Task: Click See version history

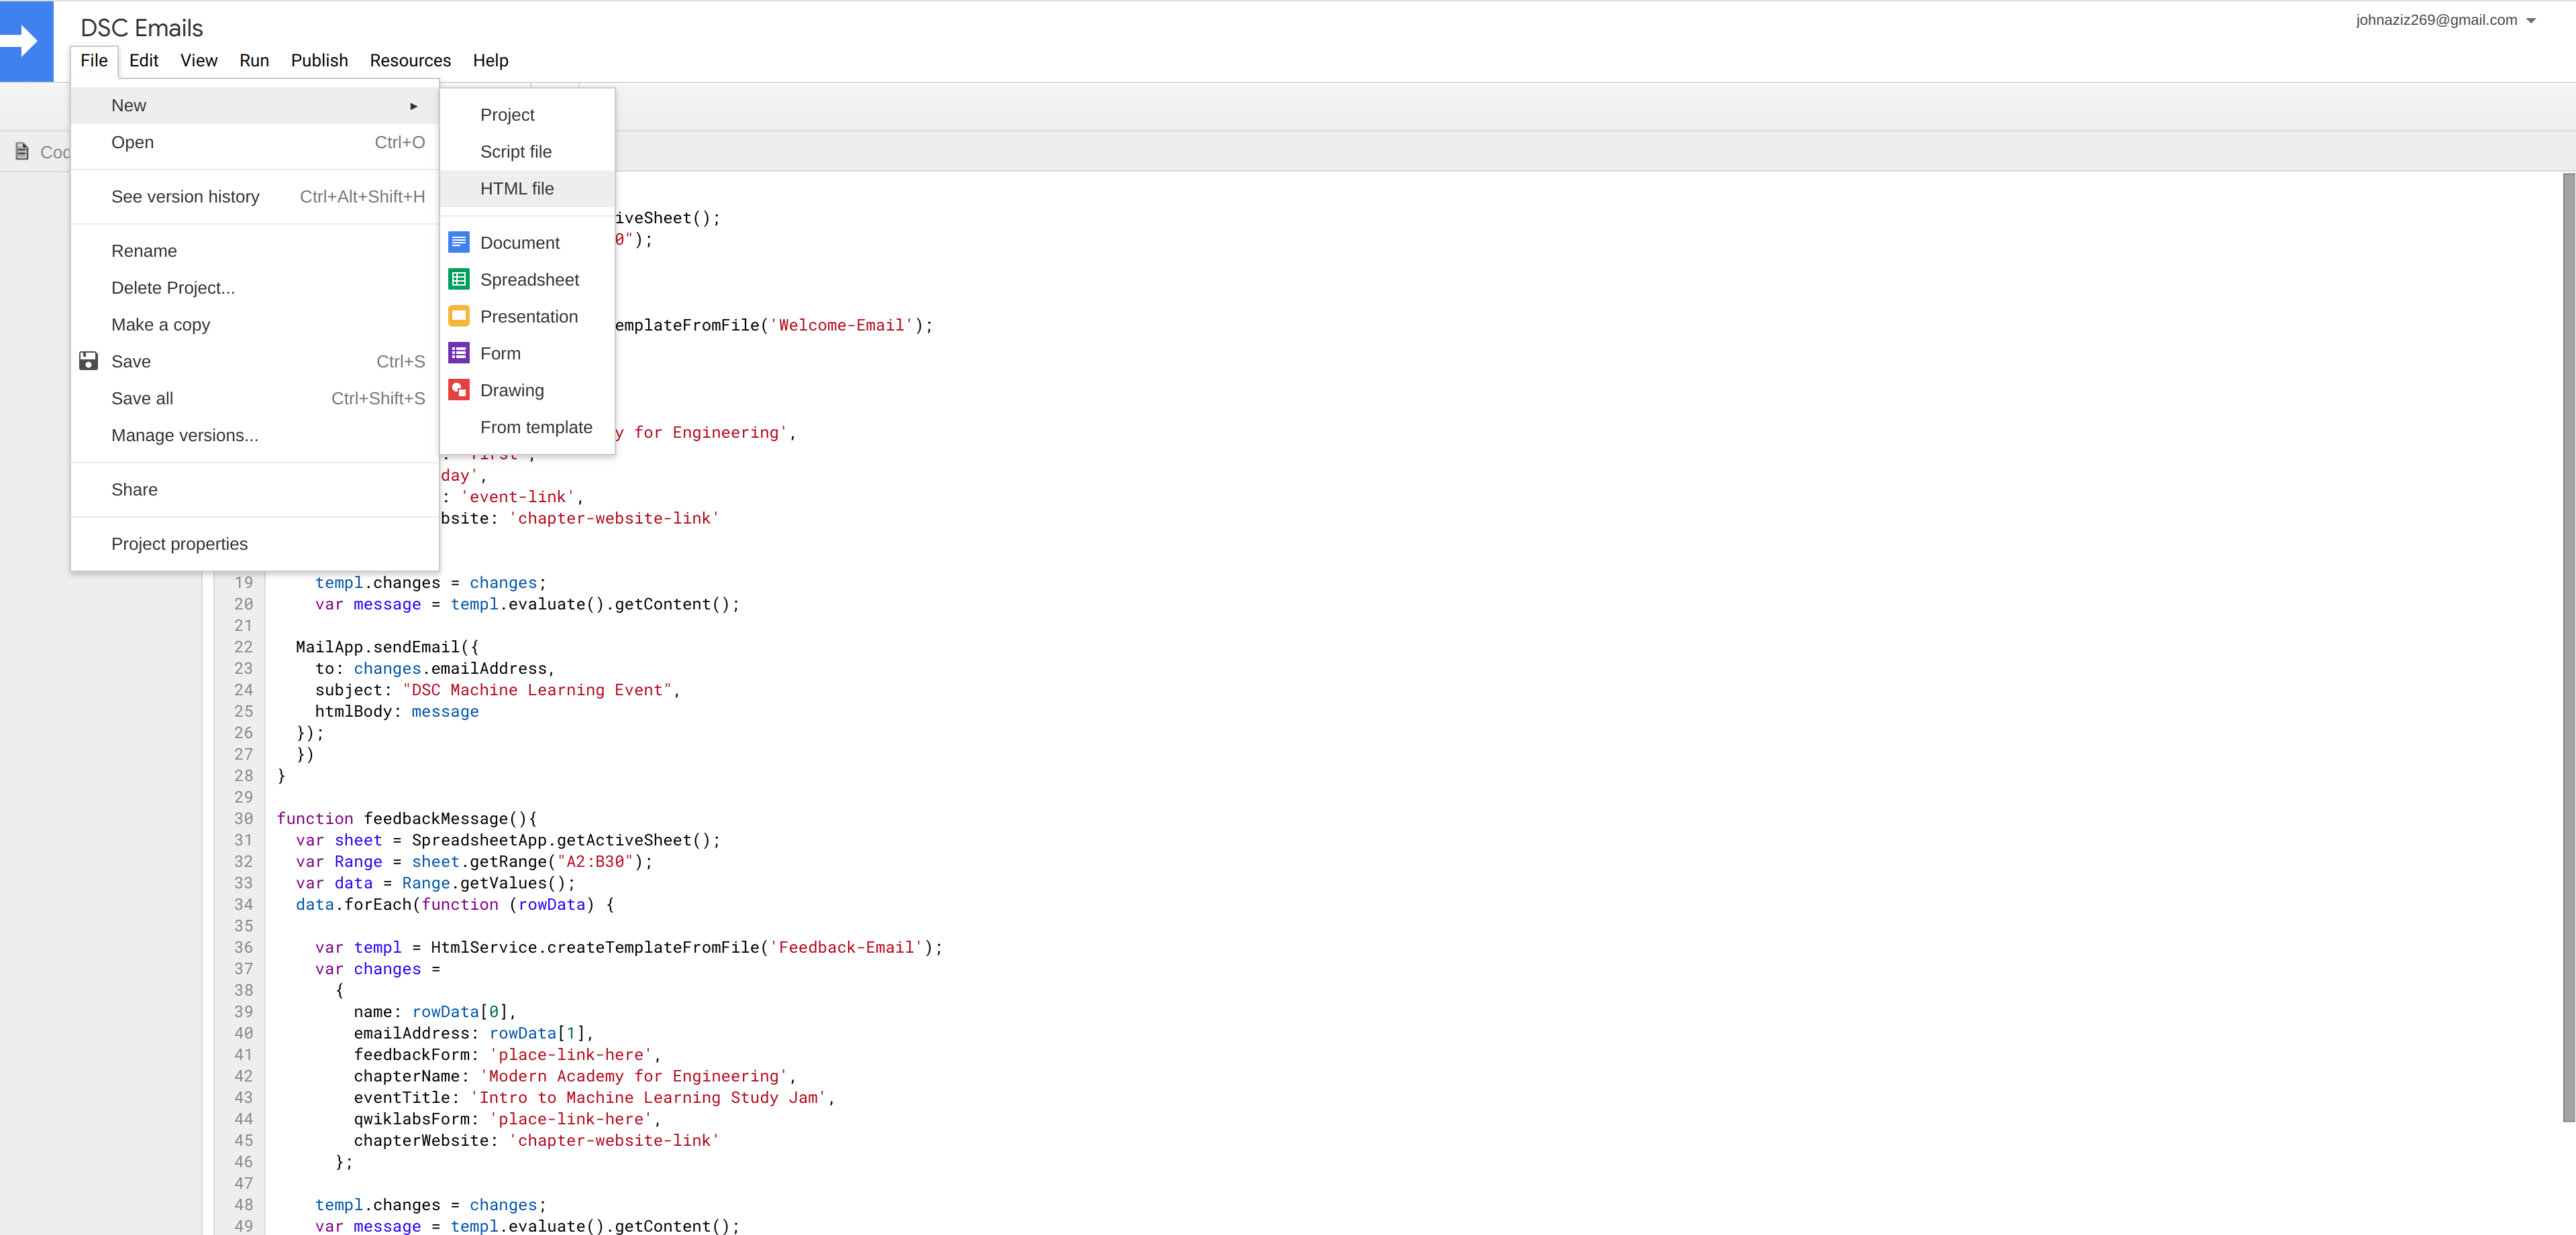Action: click(x=185, y=197)
